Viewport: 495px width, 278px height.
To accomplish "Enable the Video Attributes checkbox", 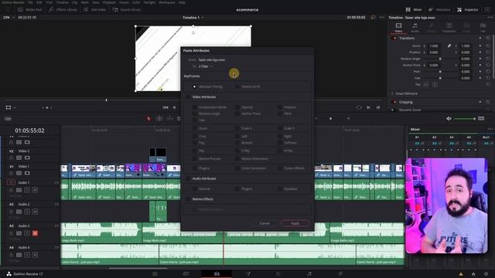I will (x=188, y=97).
